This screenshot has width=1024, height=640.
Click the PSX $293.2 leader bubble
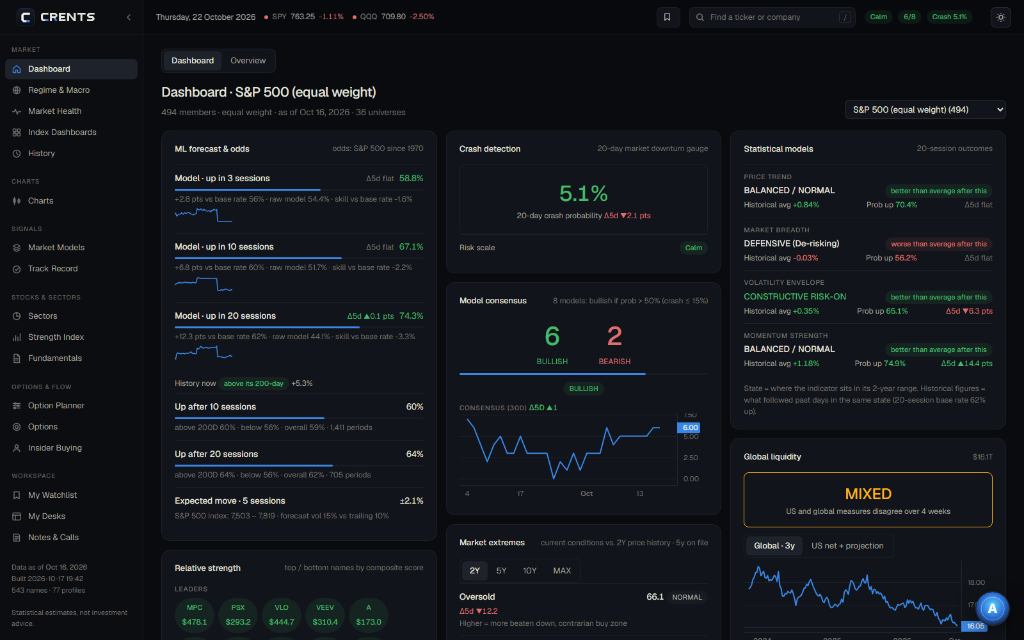pos(238,615)
